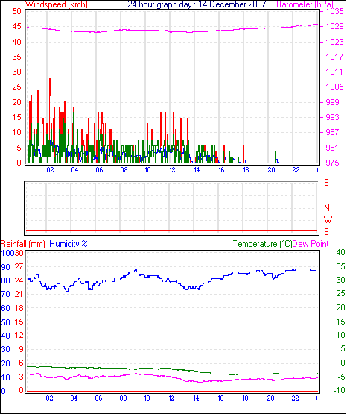Select the 1035 barometer axis value
This screenshot has height=420, width=347.
pos(334,11)
